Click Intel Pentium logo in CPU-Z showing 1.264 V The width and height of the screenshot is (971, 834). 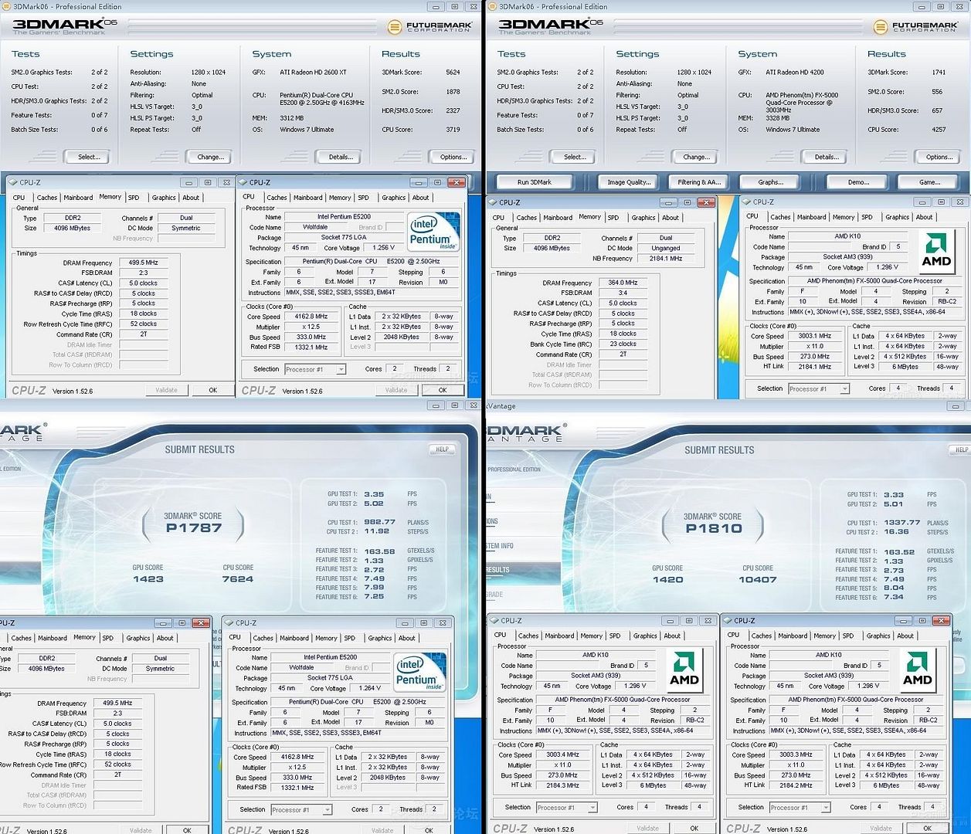[419, 672]
